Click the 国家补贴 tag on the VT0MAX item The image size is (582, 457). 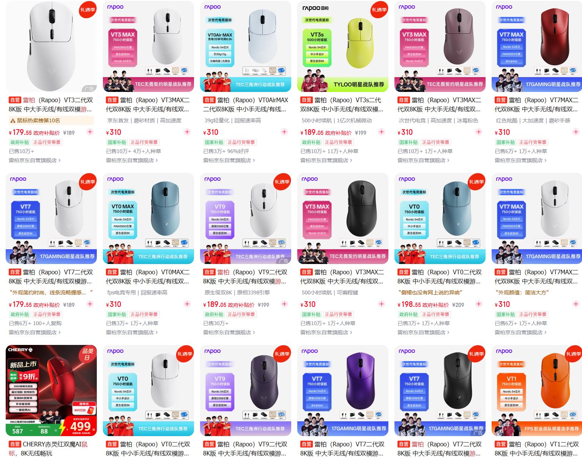(x=117, y=315)
